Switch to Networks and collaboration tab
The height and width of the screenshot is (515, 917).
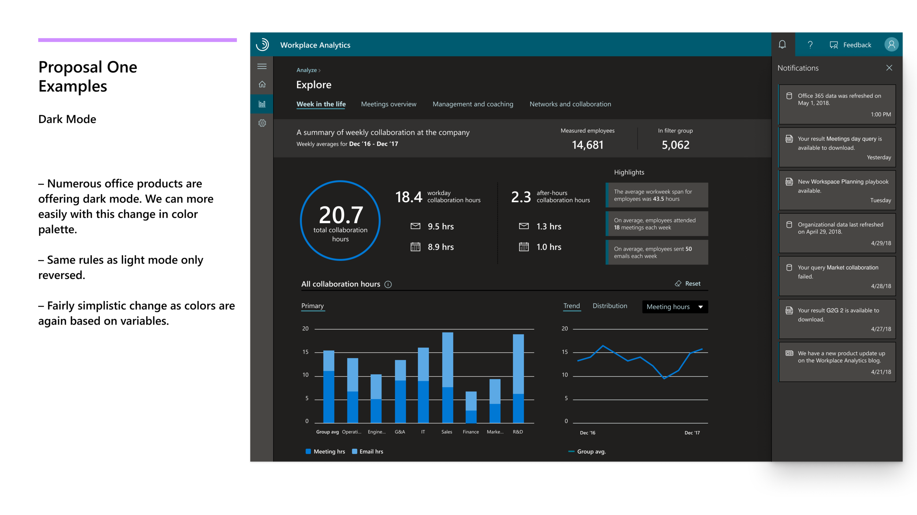(x=570, y=104)
